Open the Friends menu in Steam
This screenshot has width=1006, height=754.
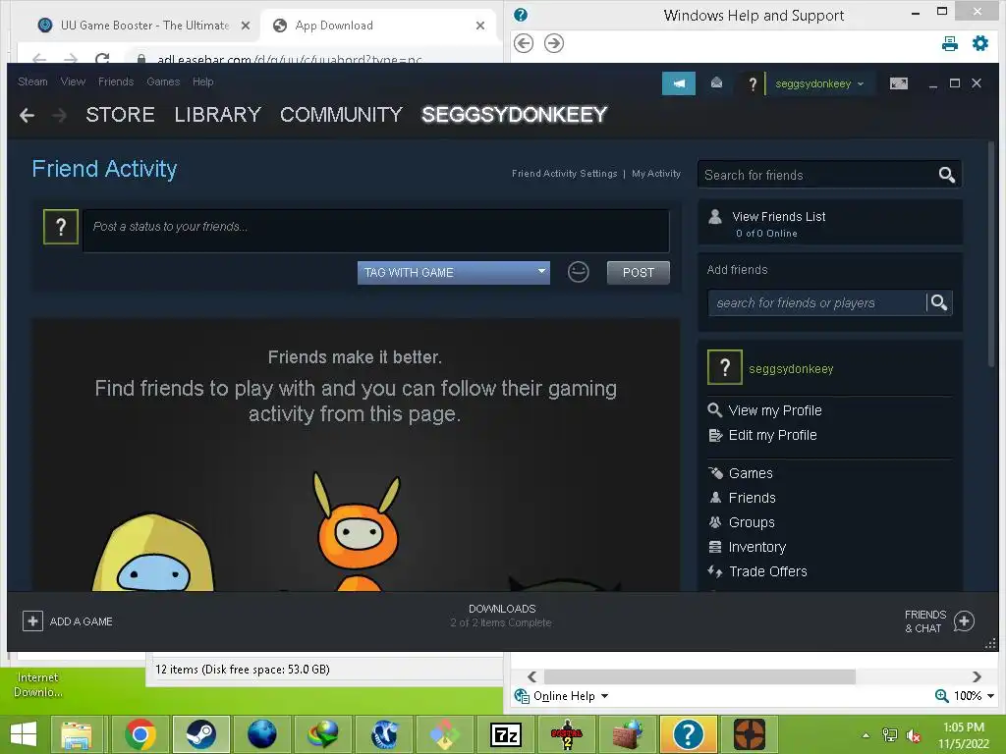click(116, 81)
